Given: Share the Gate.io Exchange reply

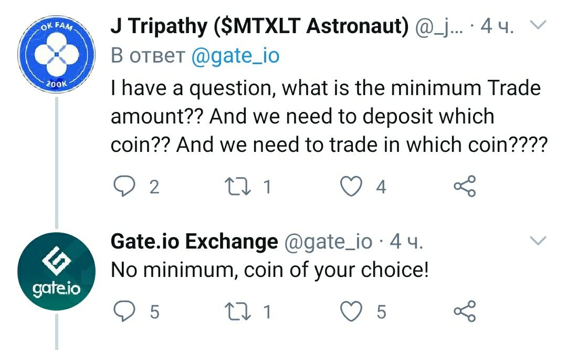Looking at the screenshot, I should pos(465,311).
